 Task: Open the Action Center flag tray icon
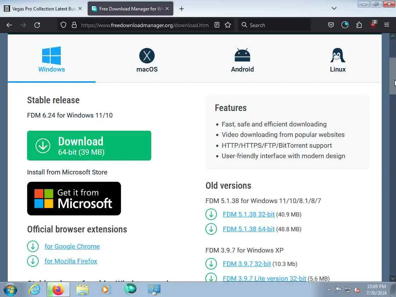pyautogui.click(x=338, y=290)
